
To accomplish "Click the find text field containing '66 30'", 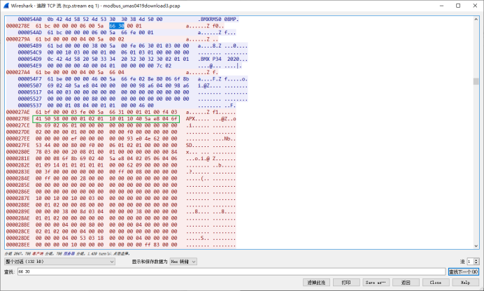I will pos(231,271).
